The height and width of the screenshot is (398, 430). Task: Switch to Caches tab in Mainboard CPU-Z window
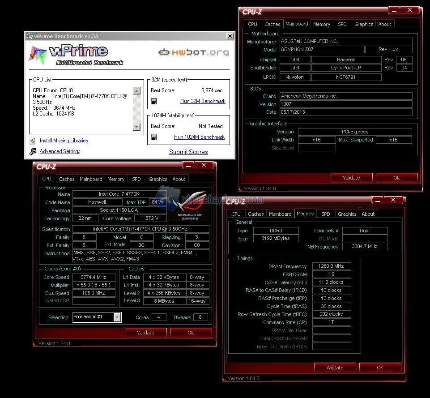tap(272, 24)
